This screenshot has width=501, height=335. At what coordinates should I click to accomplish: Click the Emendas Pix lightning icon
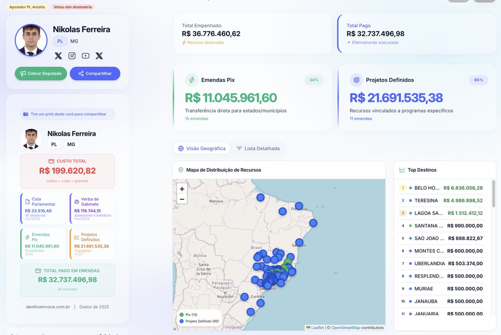tap(192, 80)
